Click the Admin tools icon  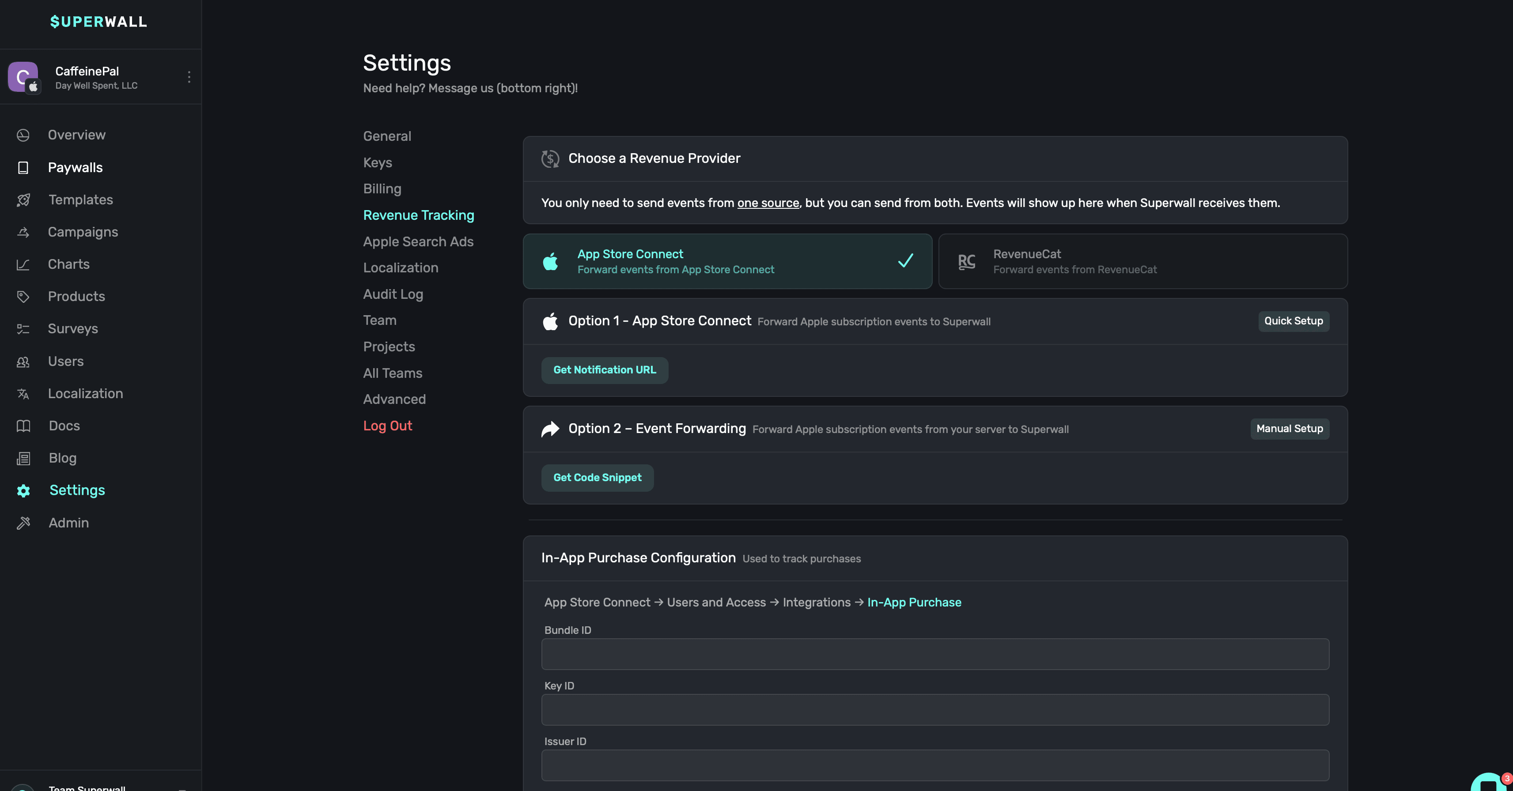click(23, 523)
